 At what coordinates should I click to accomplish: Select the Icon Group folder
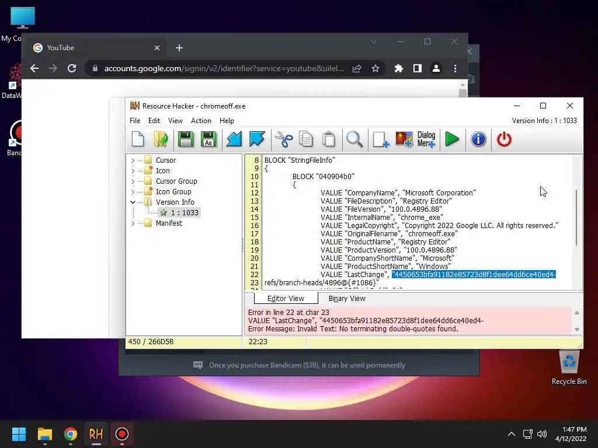(x=173, y=191)
